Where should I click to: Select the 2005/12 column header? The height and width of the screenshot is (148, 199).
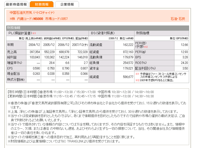[x=48, y=45]
